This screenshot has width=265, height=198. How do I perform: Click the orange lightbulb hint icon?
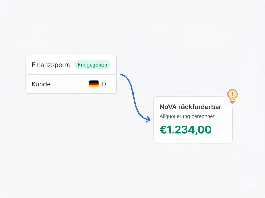point(232,96)
